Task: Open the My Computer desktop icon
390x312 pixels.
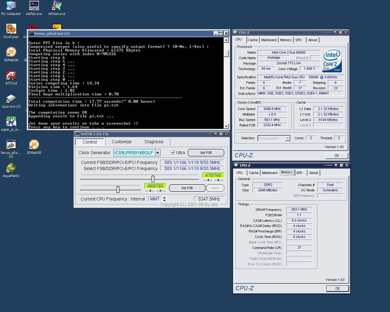Action: (11, 8)
